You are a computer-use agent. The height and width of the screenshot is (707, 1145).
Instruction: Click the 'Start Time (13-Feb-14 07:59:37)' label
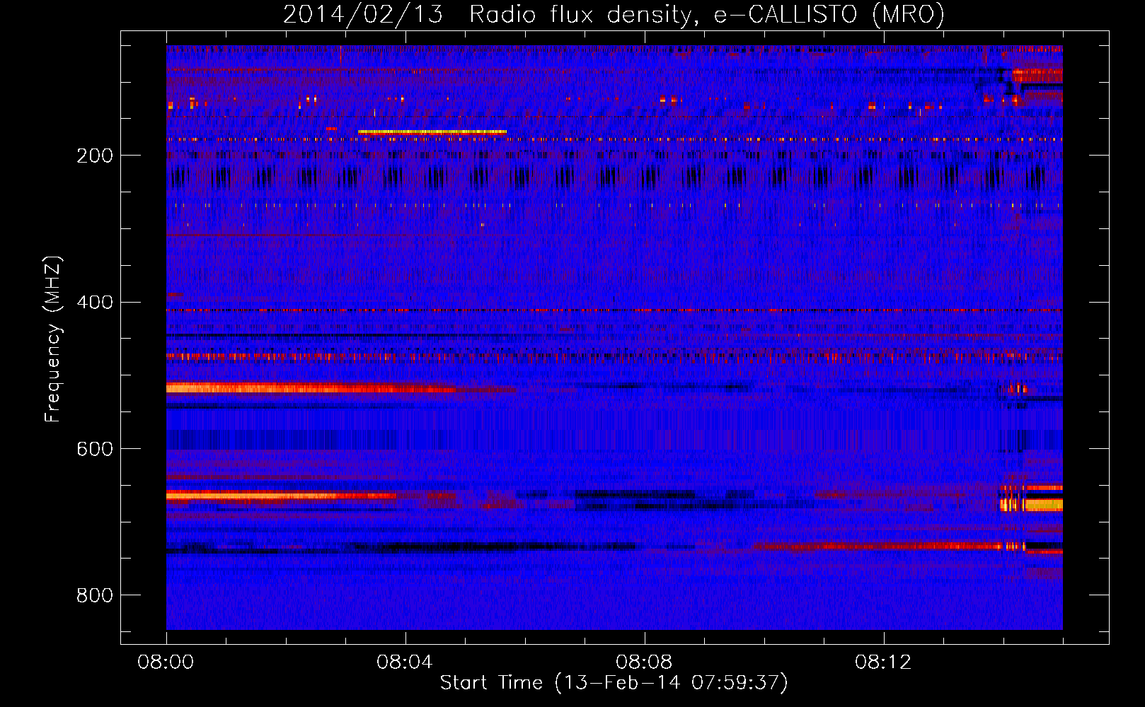pyautogui.click(x=614, y=683)
